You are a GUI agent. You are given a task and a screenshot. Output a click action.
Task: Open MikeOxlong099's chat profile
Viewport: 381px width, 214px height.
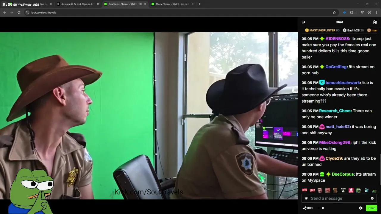pos(335,142)
